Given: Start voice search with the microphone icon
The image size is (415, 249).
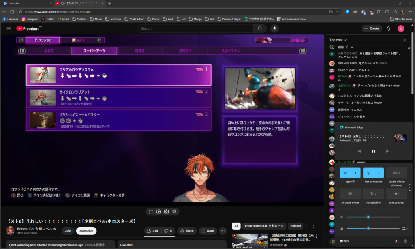Looking at the screenshot, I should [274, 28].
